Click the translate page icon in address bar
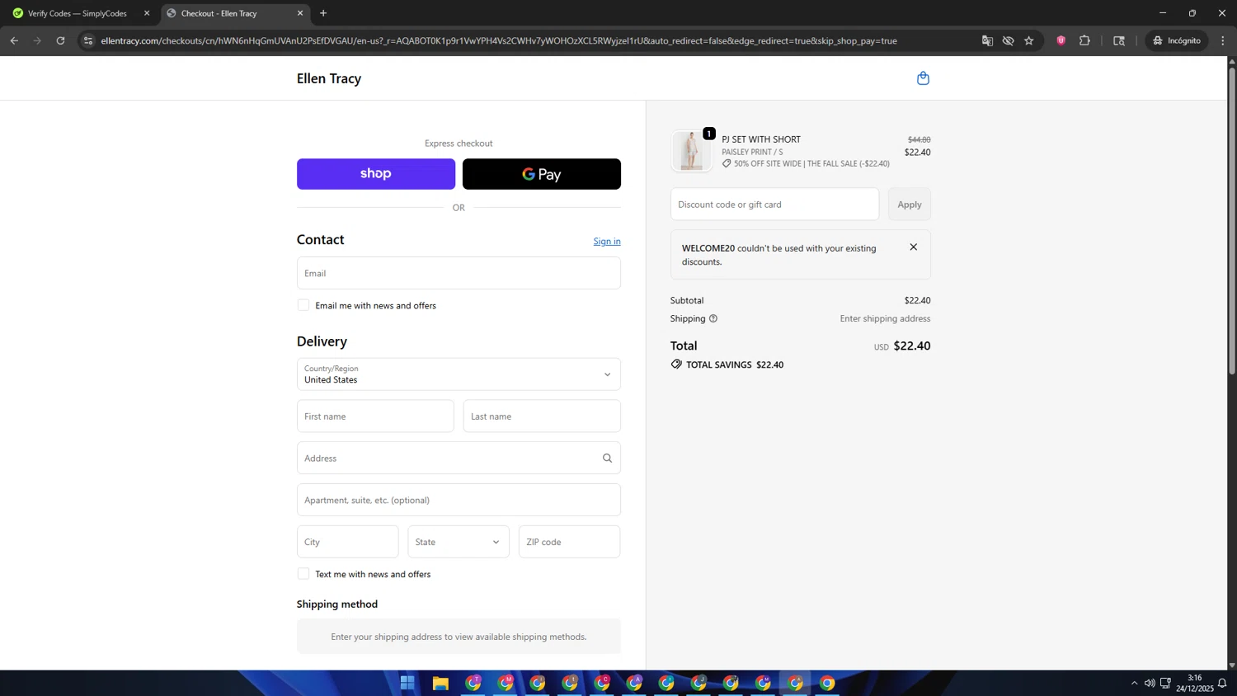The image size is (1237, 696). pyautogui.click(x=987, y=40)
